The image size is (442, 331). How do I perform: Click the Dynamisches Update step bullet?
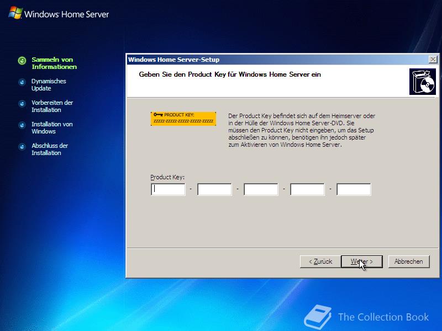pos(22,82)
